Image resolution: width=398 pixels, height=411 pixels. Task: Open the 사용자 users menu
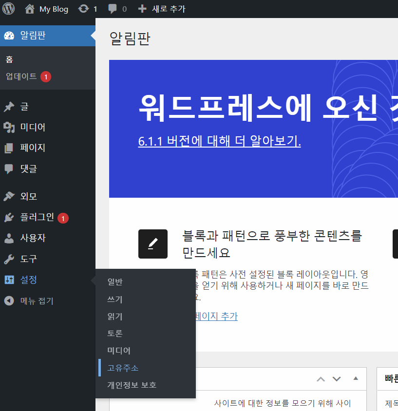(33, 238)
